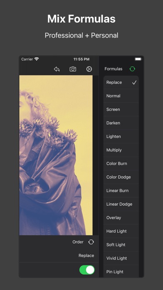
Task: Tap the Formulas header label
Action: [114, 69]
